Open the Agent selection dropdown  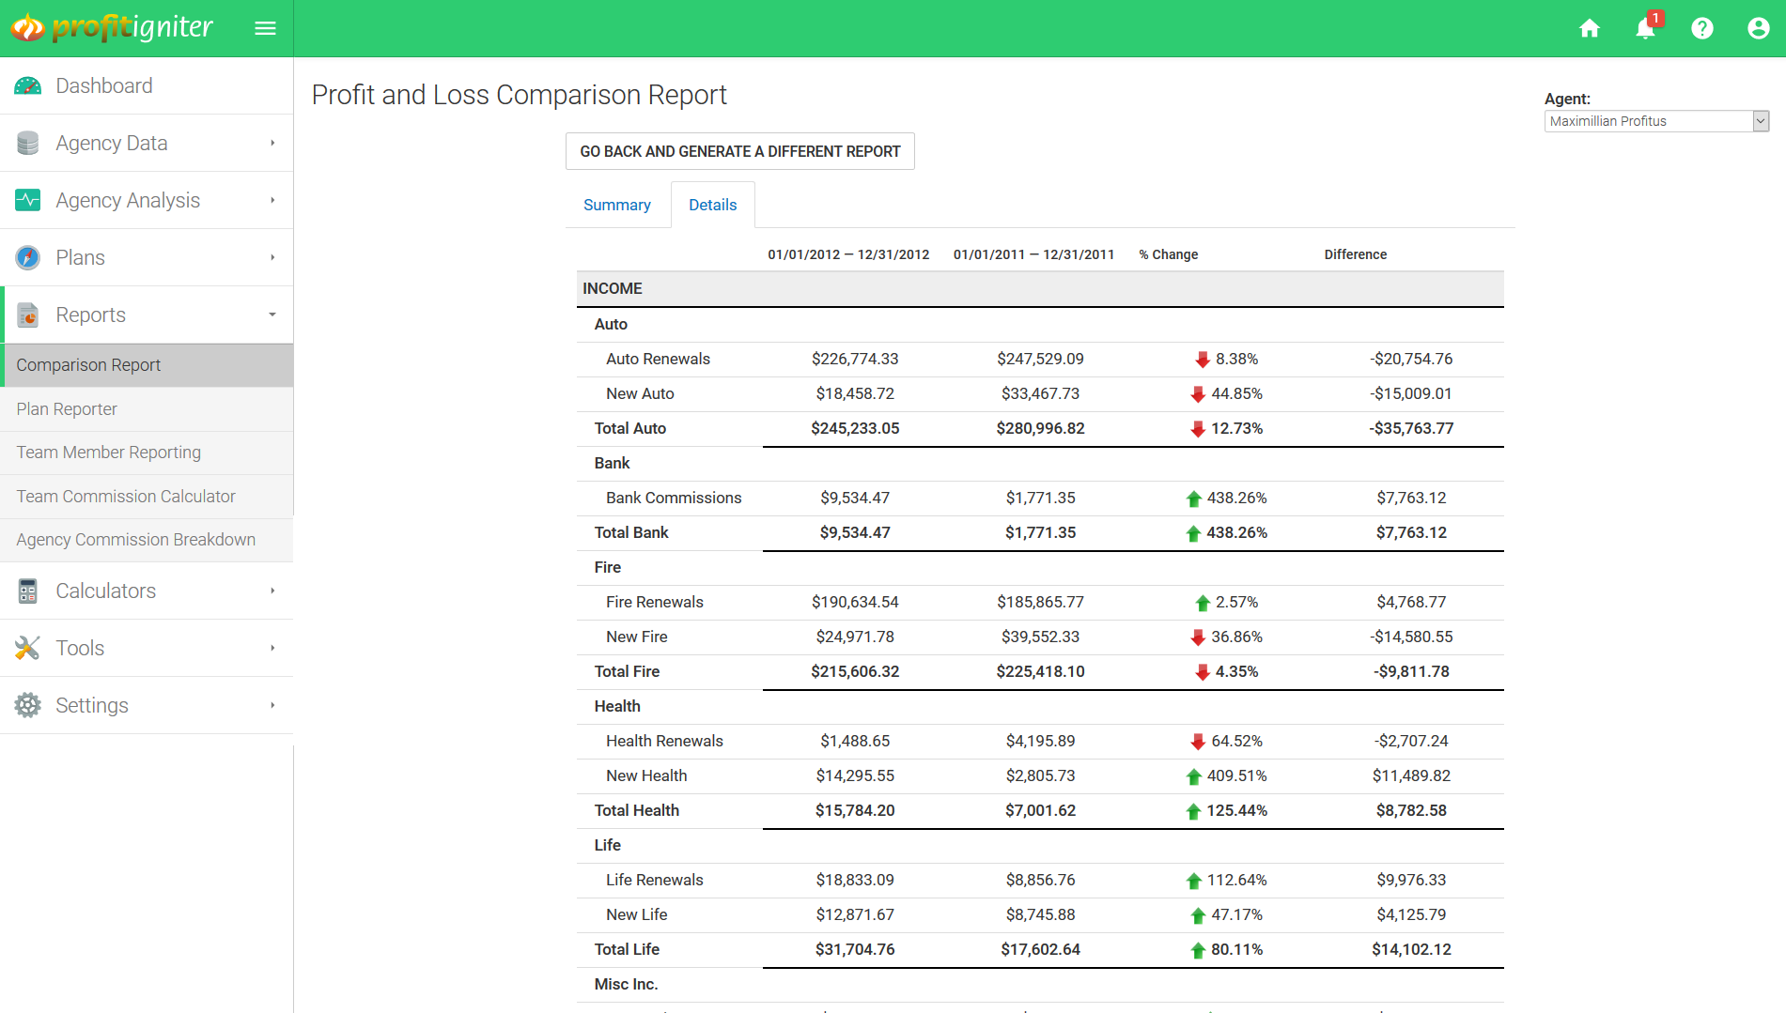[1656, 121]
